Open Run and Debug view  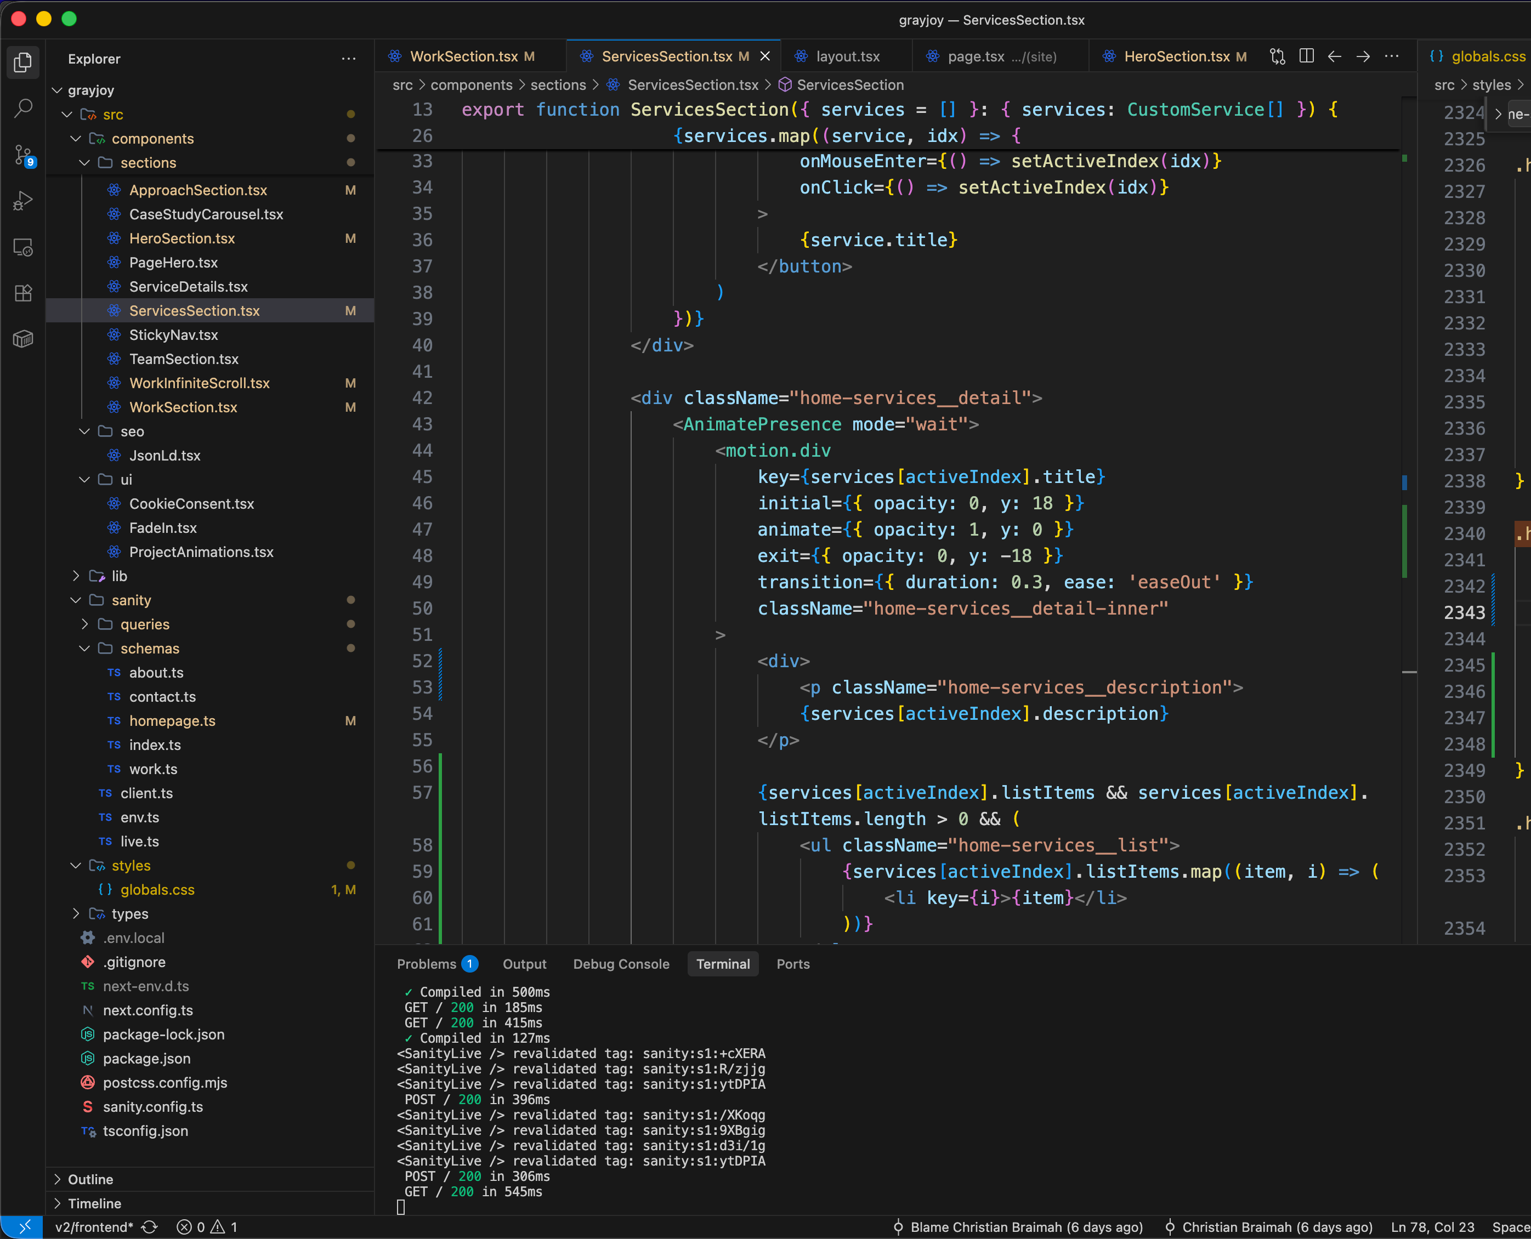tap(23, 201)
